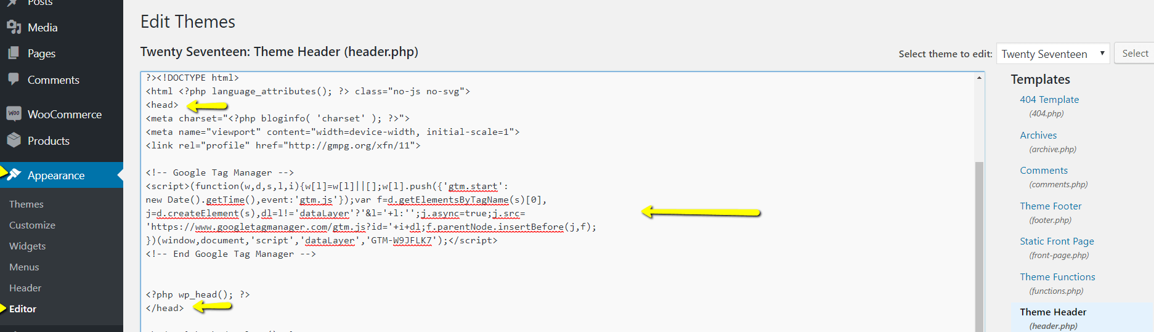Click the "<!-- End Google Tag Manager -->" line

[x=231, y=254]
